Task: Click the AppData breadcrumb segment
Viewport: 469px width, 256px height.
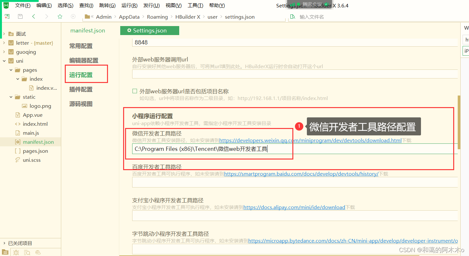Action: (129, 17)
